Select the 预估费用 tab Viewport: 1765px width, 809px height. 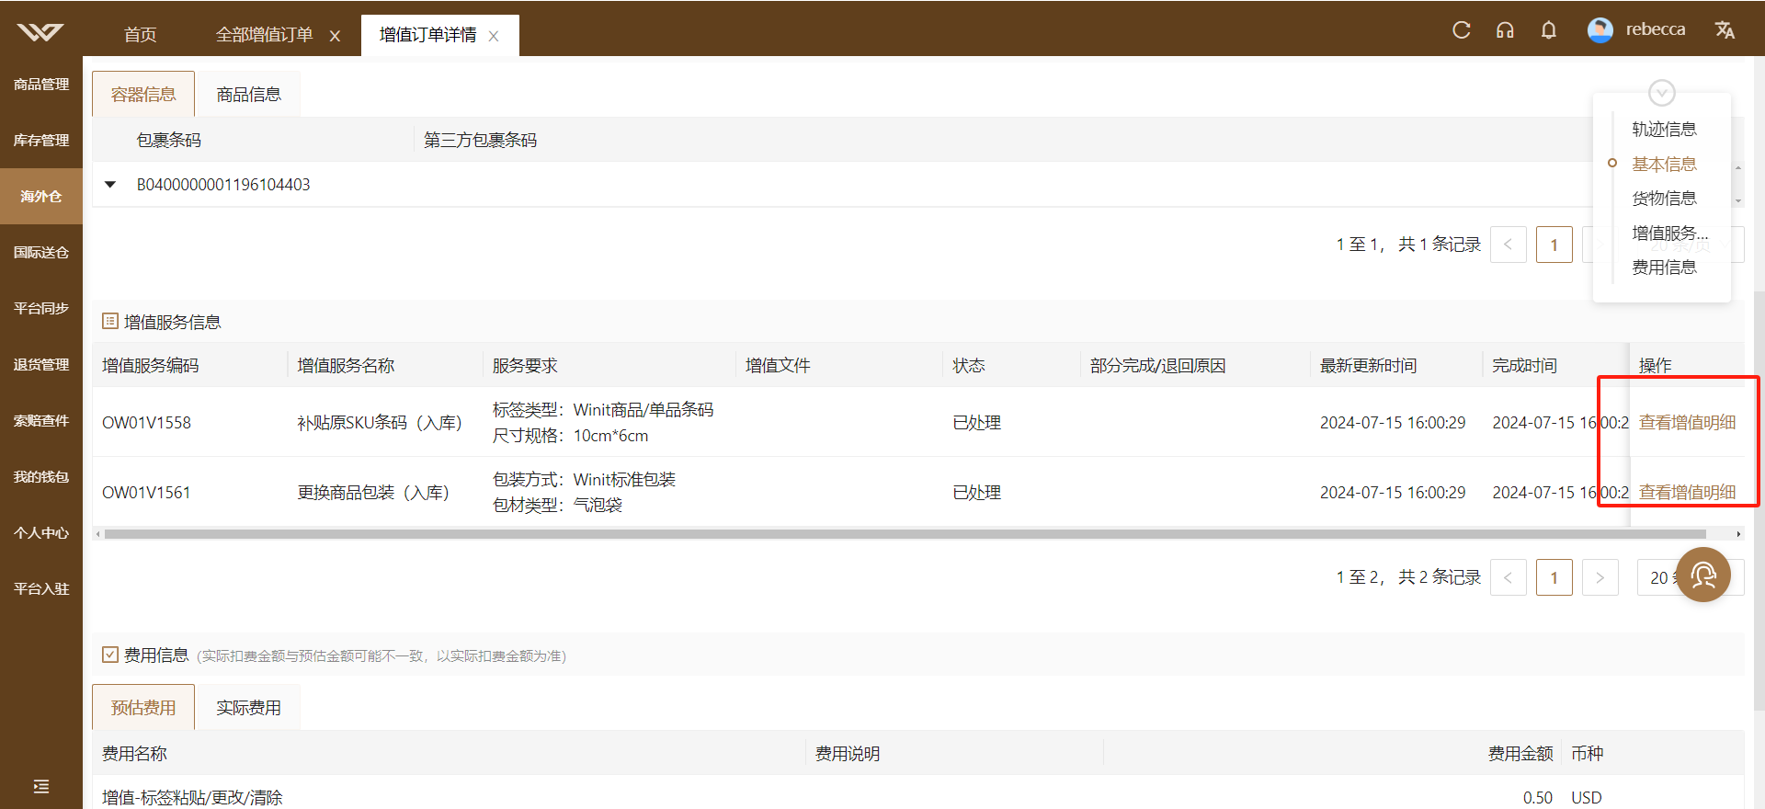click(x=143, y=707)
